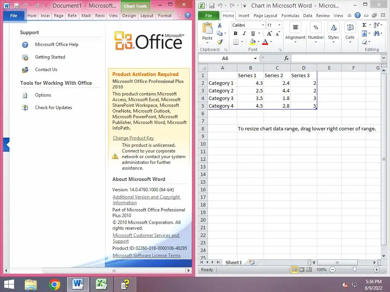Click the zoom out minus button
390x292 pixels.
(332, 270)
